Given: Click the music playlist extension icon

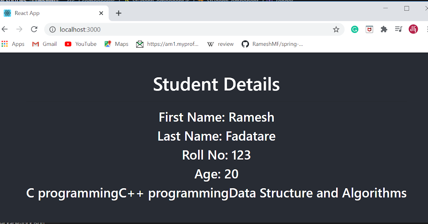Looking at the screenshot, I should (x=398, y=29).
